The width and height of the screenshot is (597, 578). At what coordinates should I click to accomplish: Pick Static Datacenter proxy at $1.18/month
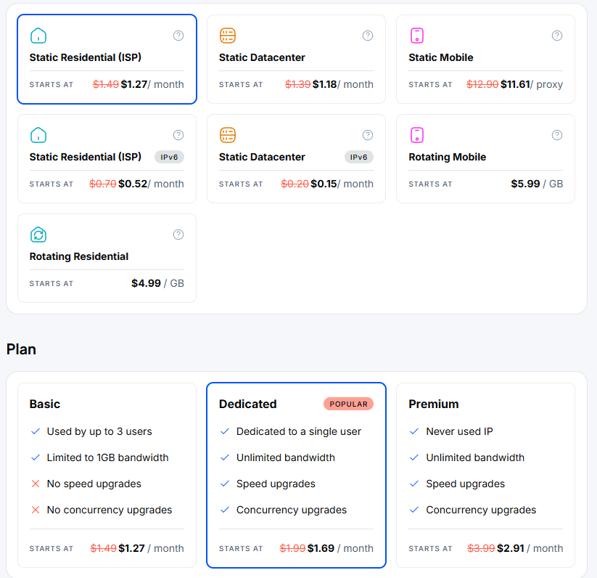(296, 60)
